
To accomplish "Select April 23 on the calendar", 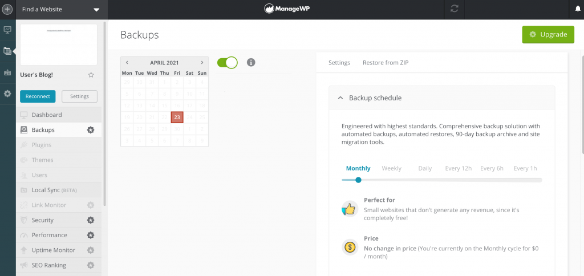I will tap(177, 117).
